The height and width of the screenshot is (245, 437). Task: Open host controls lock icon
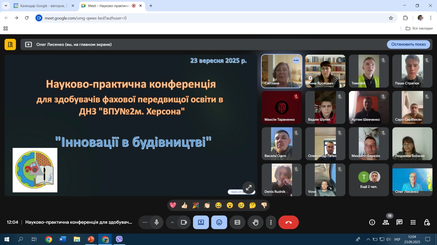click(427, 222)
